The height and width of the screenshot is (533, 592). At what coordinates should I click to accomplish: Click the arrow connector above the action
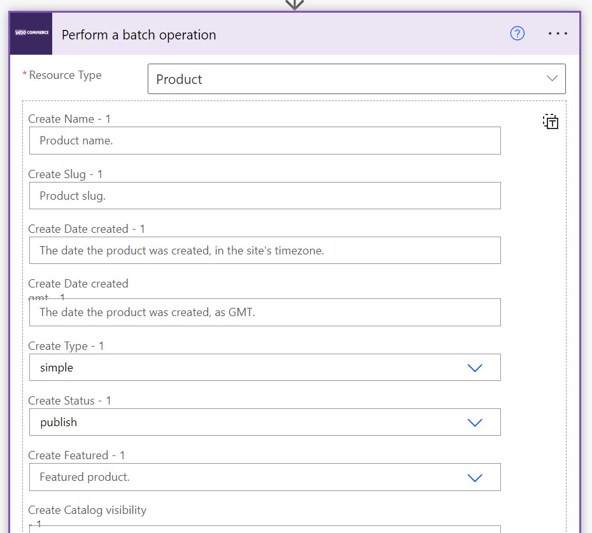coord(293,5)
